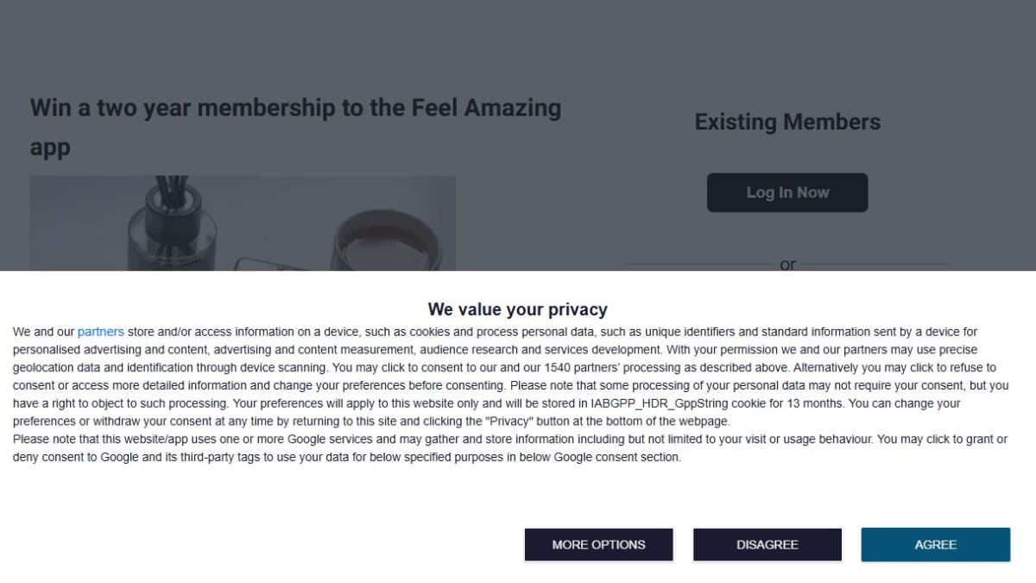The height and width of the screenshot is (583, 1036).
Task: Click the "Existing Members" heading
Action: (787, 122)
